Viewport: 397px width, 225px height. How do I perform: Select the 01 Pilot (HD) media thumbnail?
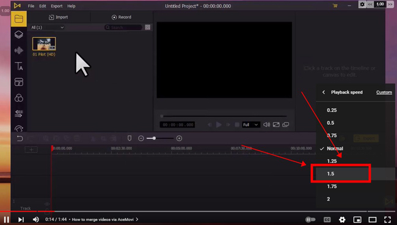point(44,44)
